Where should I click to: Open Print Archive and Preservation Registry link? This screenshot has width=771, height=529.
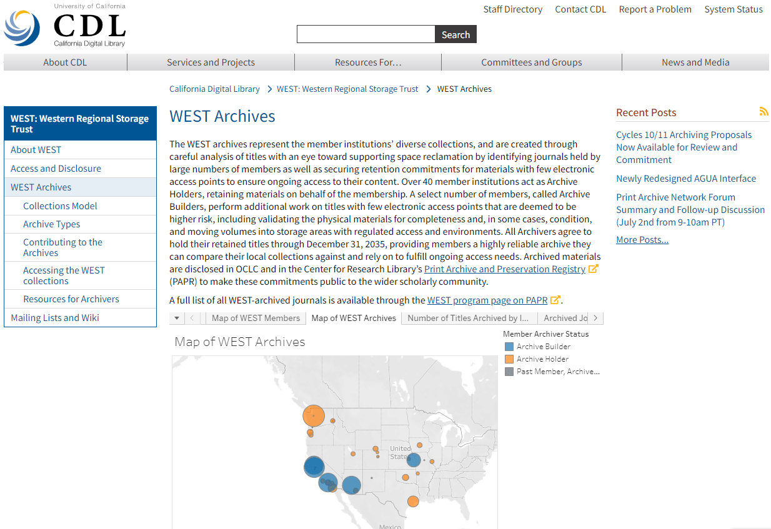505,269
